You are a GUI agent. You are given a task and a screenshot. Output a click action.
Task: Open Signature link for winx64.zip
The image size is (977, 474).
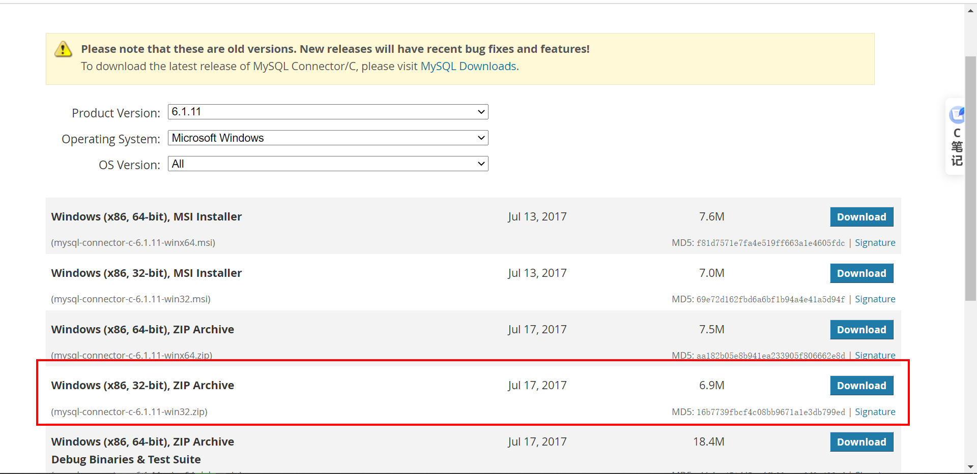point(875,355)
